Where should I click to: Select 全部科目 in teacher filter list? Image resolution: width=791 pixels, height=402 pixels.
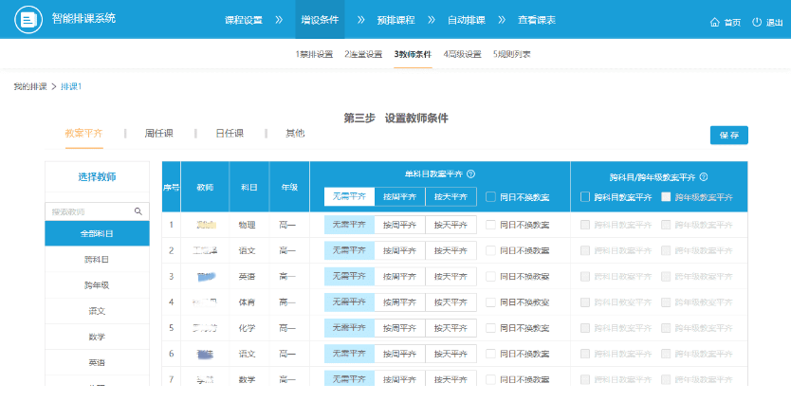[x=97, y=233]
